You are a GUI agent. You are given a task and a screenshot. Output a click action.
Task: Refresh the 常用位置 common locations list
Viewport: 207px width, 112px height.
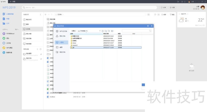click(x=41, y=49)
